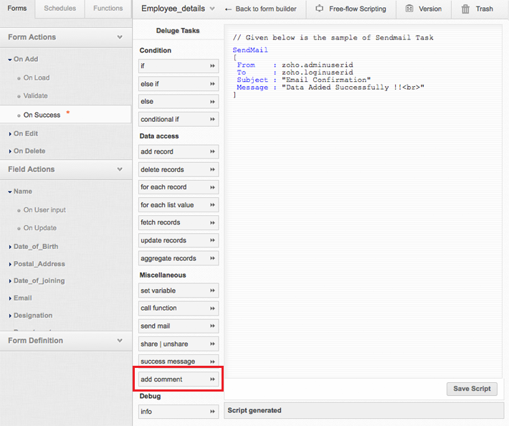
Task: Insert the set variable task
Action: pyautogui.click(x=179, y=290)
